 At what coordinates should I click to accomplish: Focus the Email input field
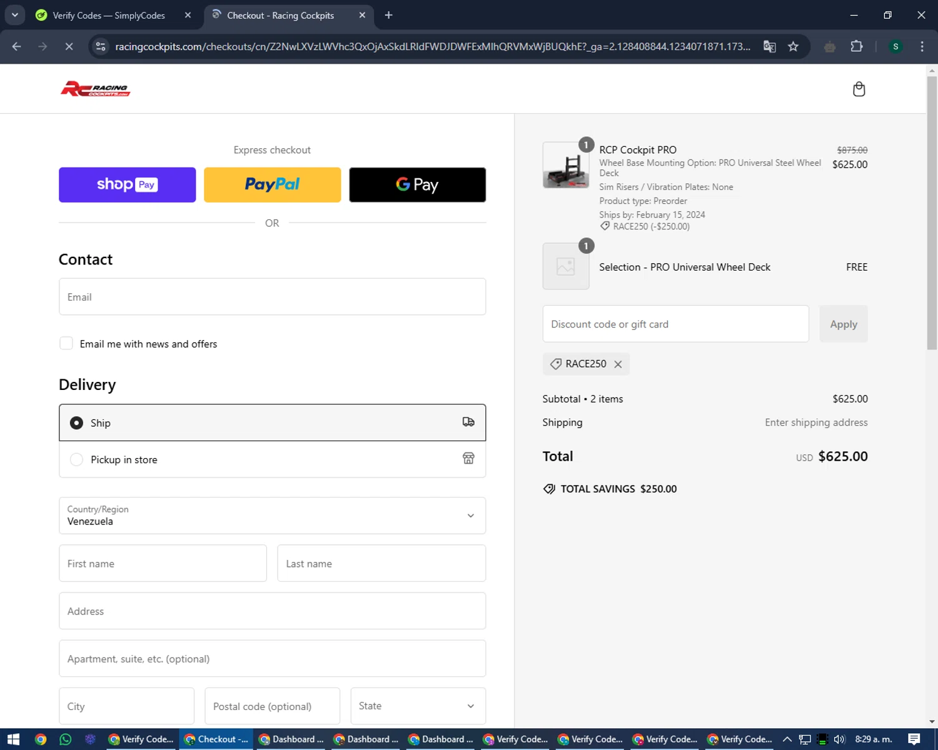(x=272, y=297)
